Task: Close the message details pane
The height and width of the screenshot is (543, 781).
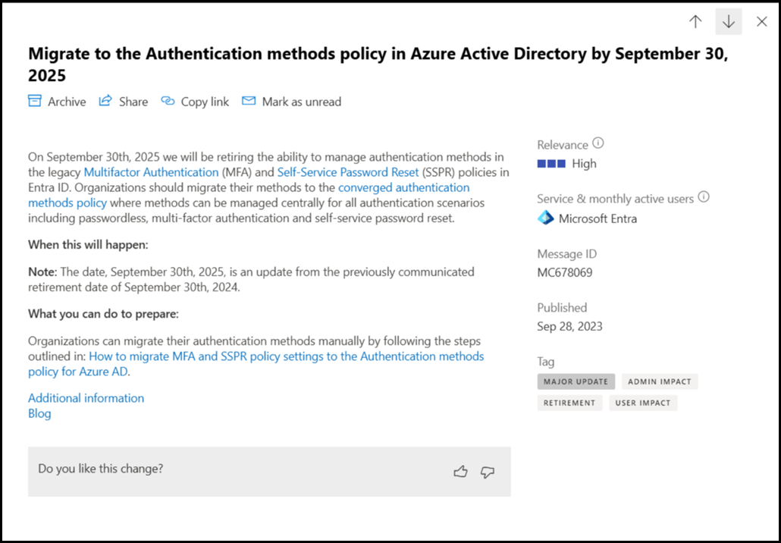Action: 762,22
